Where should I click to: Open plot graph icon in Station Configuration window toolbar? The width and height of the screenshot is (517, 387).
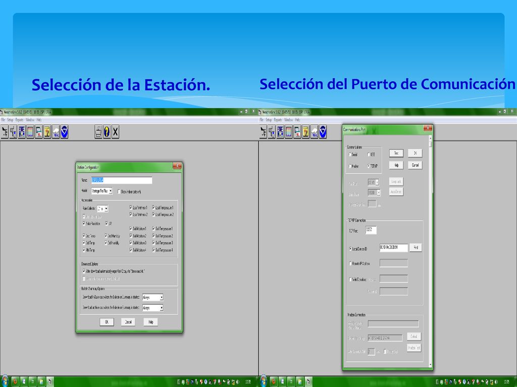tap(30, 132)
